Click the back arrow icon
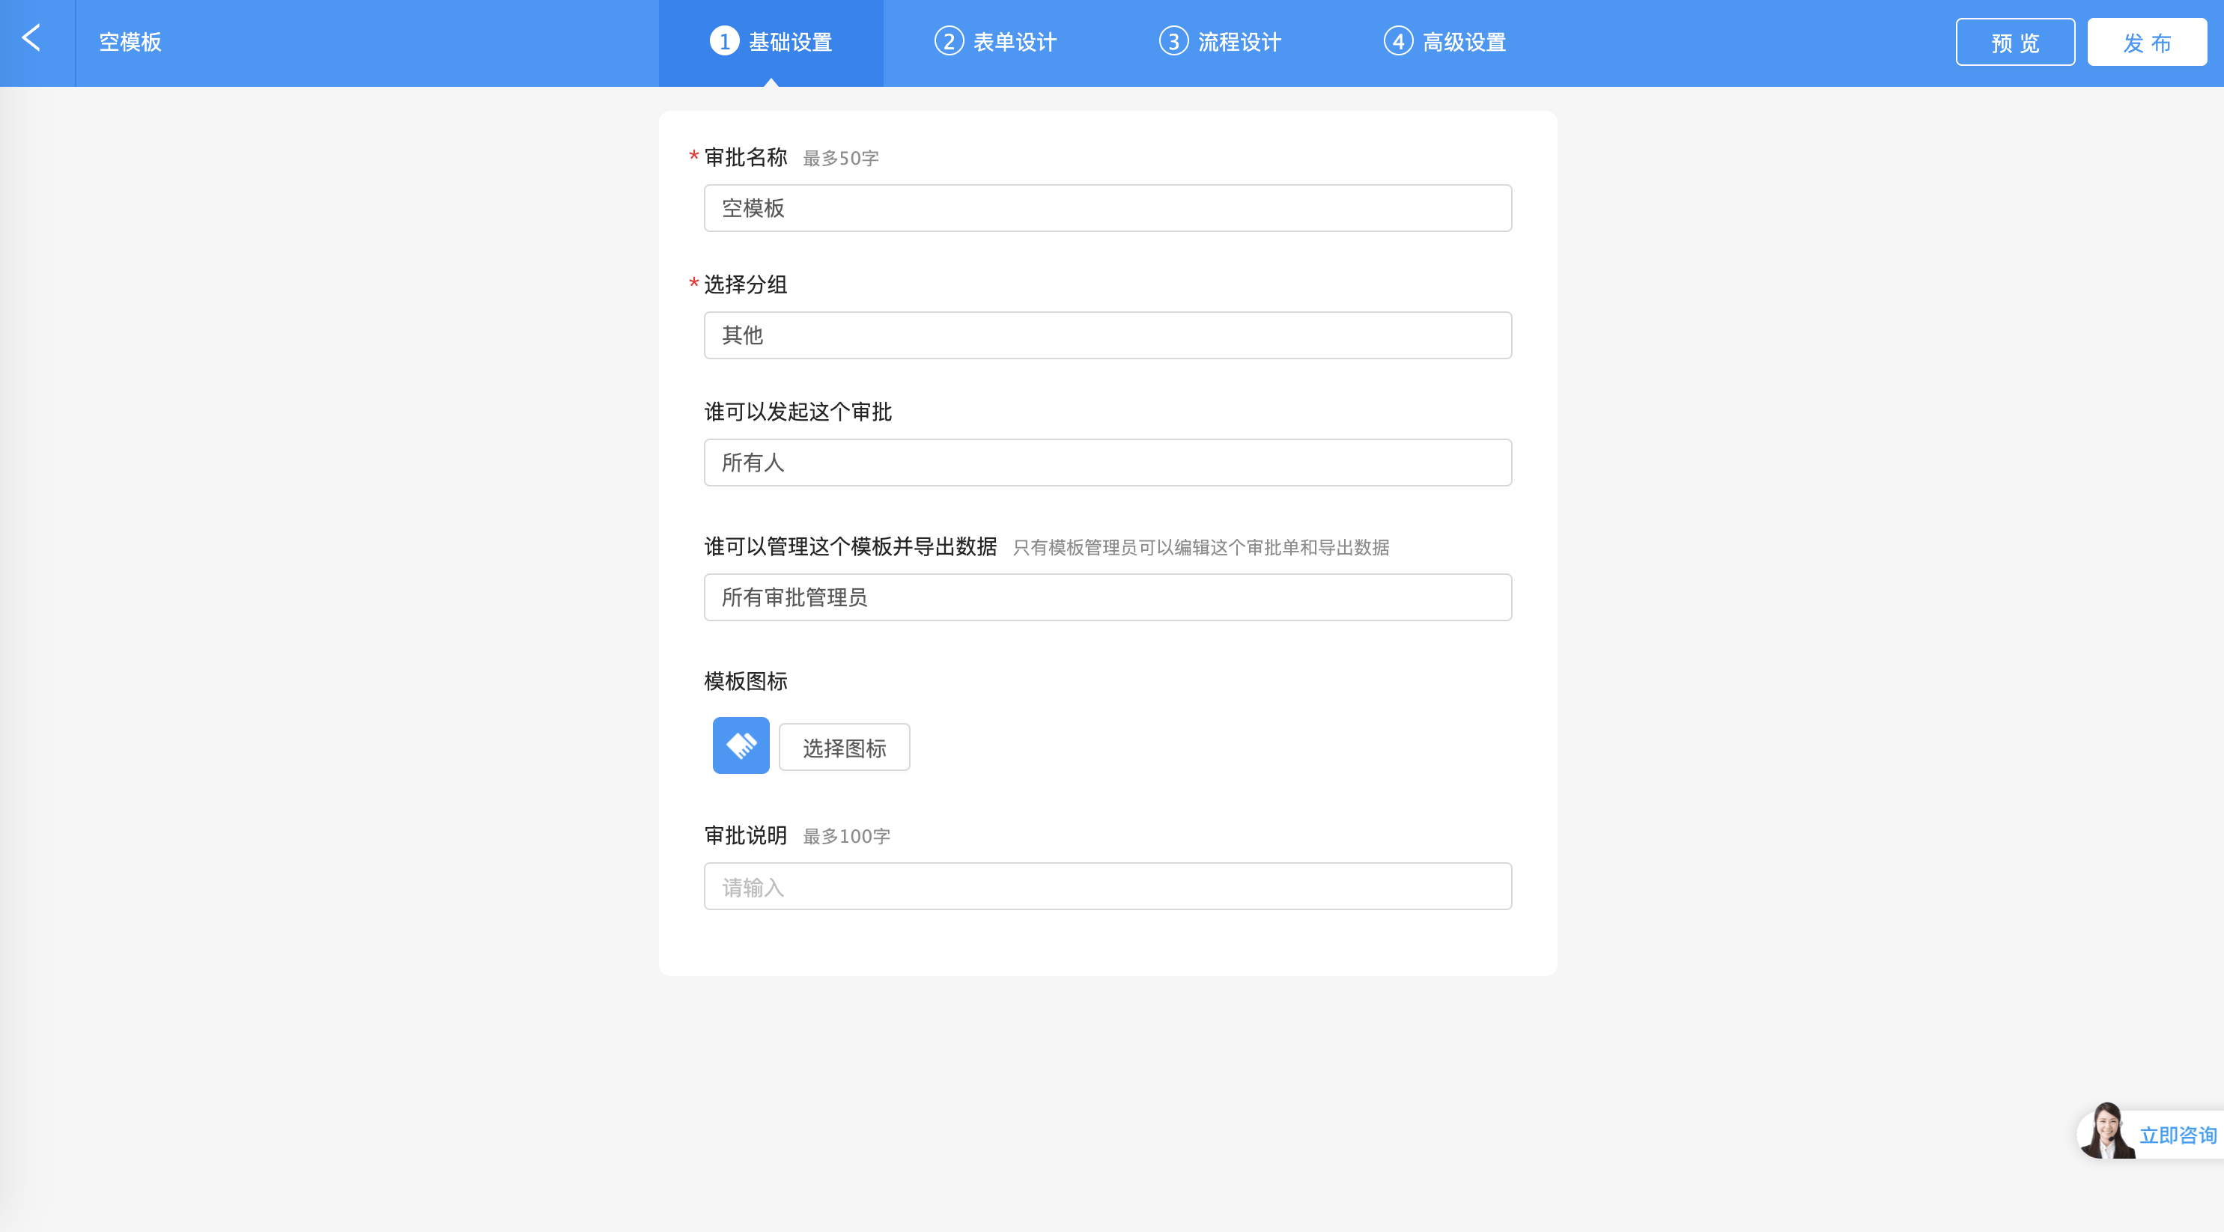This screenshot has width=2224, height=1232. coord(32,38)
